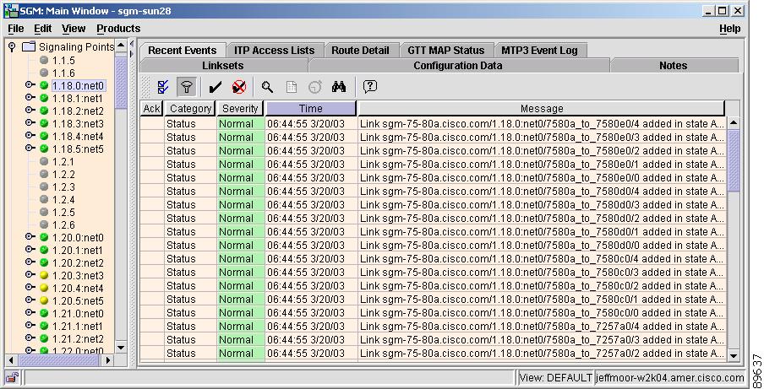Screen dimensions: 764x389
Task: Click the lock icon in status bar
Action: (x=12, y=377)
